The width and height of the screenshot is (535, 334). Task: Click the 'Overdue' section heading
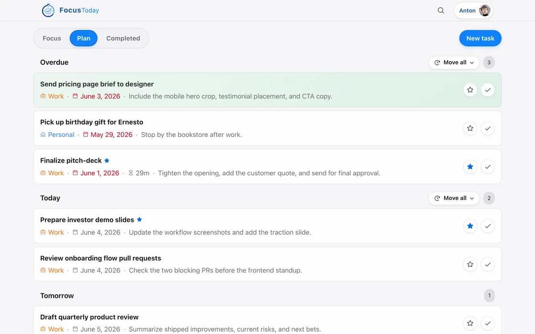tap(54, 63)
